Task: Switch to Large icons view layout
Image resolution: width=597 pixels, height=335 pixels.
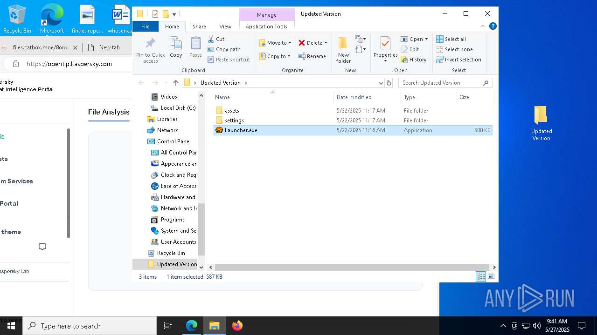Action: click(491, 276)
